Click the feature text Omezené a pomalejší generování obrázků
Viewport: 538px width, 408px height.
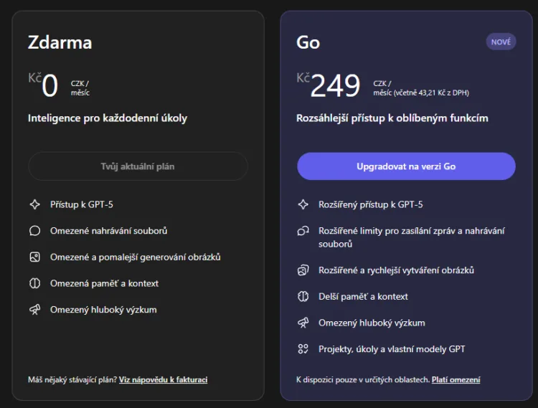136,257
